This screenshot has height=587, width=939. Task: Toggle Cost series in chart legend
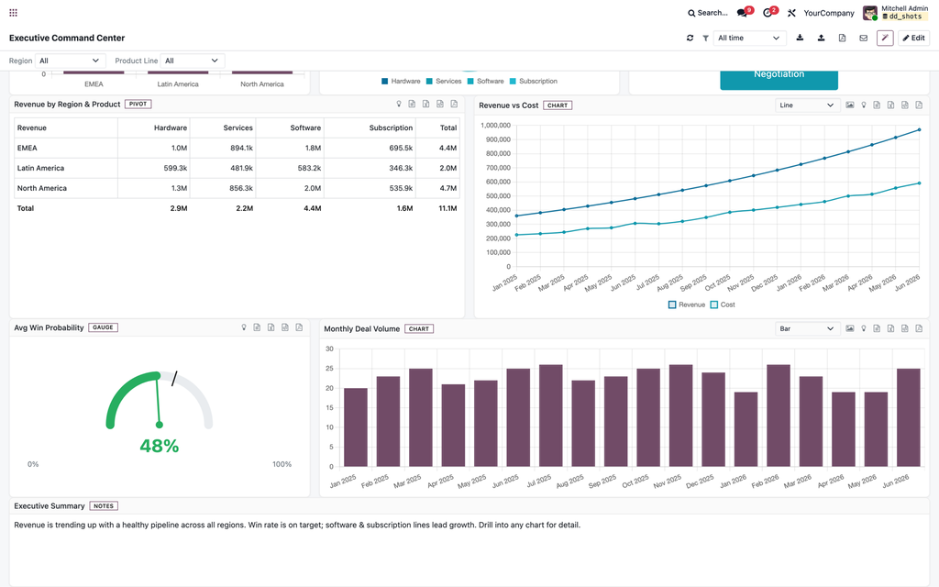pyautogui.click(x=723, y=305)
